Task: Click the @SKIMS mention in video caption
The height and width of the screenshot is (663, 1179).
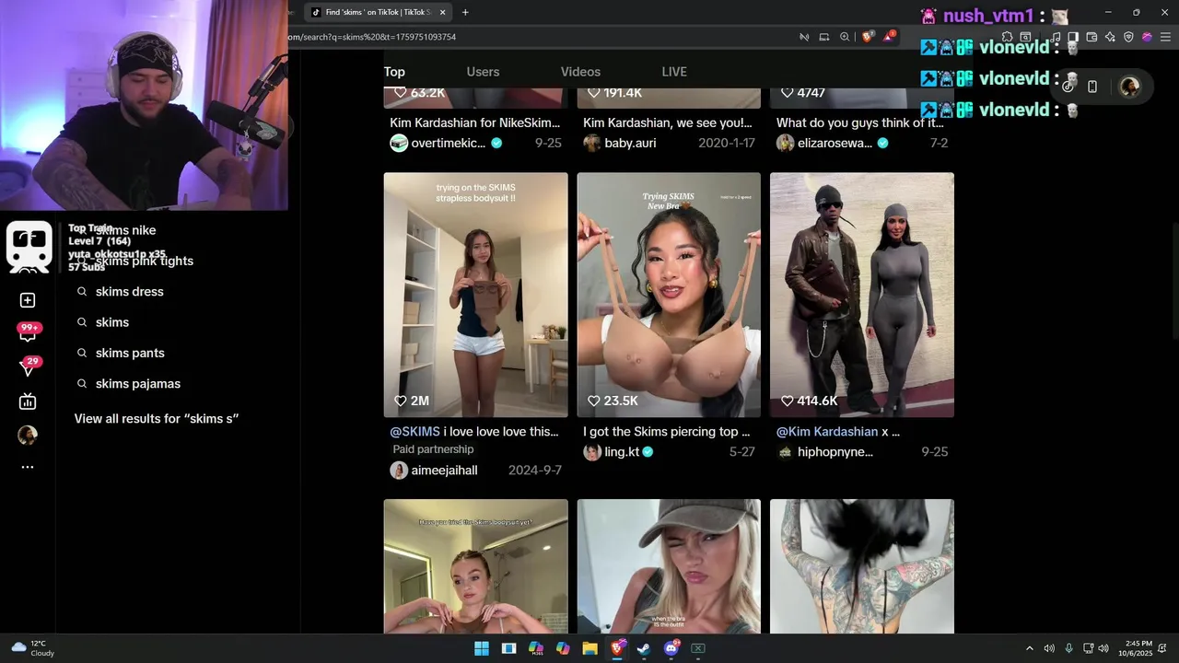Action: coord(414,431)
